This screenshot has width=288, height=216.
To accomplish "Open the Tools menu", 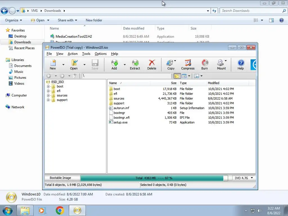I will 86,54.
